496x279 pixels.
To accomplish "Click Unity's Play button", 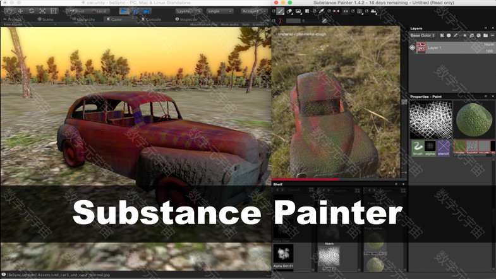I will [x=124, y=11].
